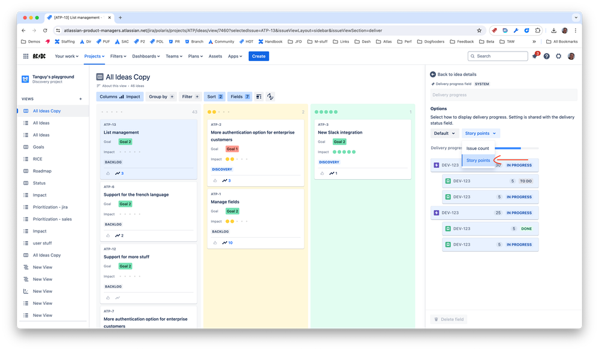The width and height of the screenshot is (599, 351).
Task: Click the Fields 7 button
Action: coord(239,96)
